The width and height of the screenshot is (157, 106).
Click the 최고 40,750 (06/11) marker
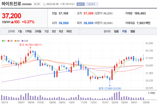coord(31,45)
